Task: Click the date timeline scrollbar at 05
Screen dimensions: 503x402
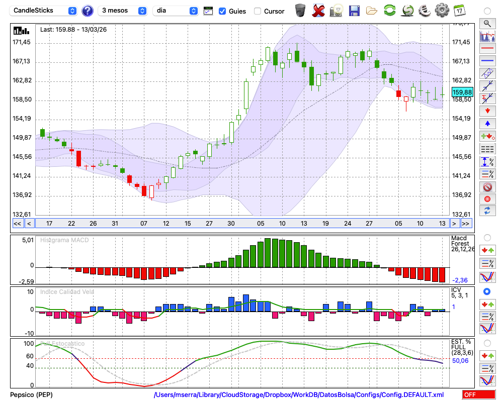Action: 260,223
